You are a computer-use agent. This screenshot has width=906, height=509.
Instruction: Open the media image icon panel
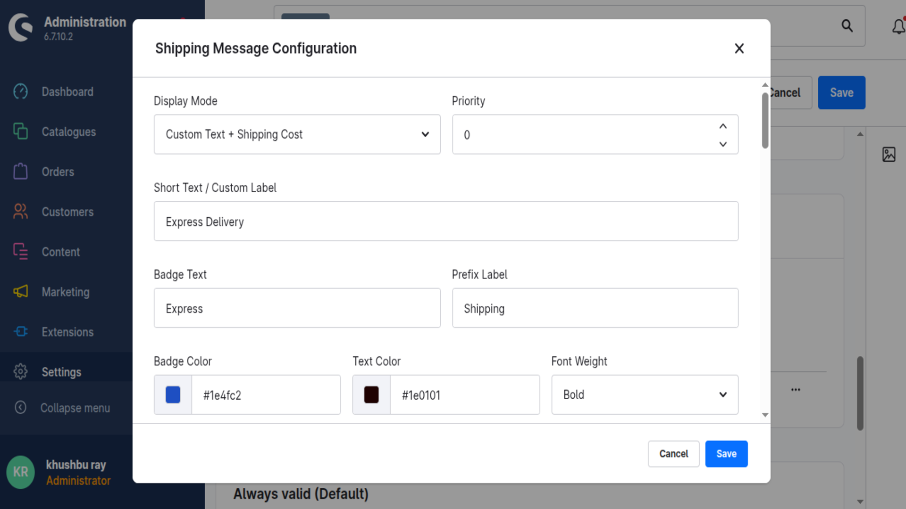(889, 154)
